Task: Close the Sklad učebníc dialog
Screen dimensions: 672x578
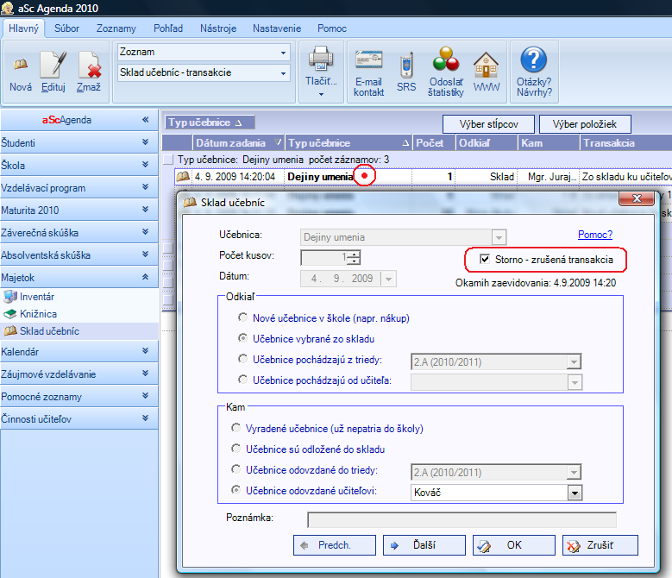Action: click(637, 198)
